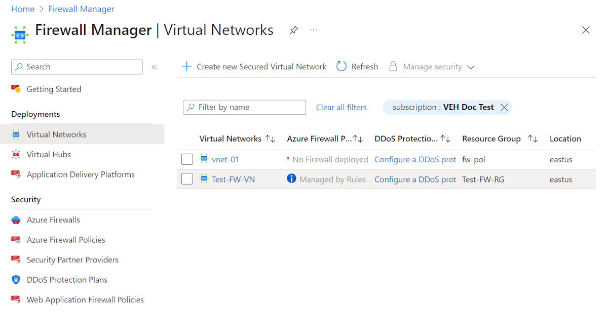Click eastus location in vnet-01 row
Viewport: 608px width, 313px height.
pyautogui.click(x=561, y=159)
